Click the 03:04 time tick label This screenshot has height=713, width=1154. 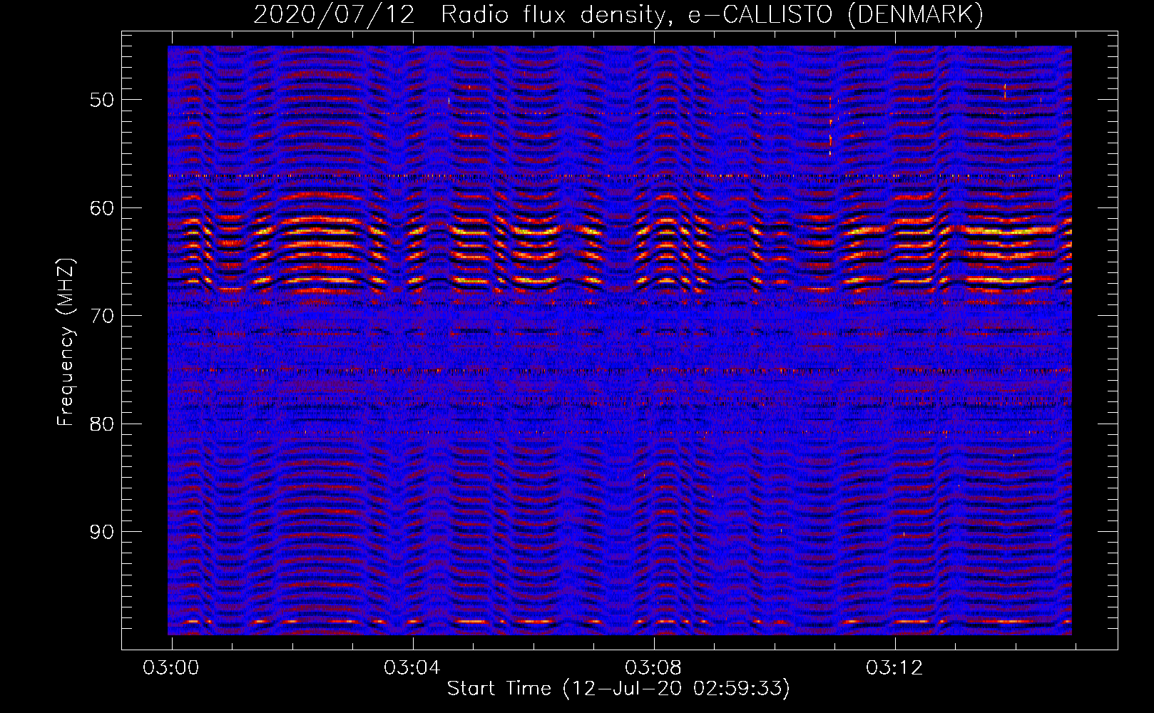[x=412, y=668]
